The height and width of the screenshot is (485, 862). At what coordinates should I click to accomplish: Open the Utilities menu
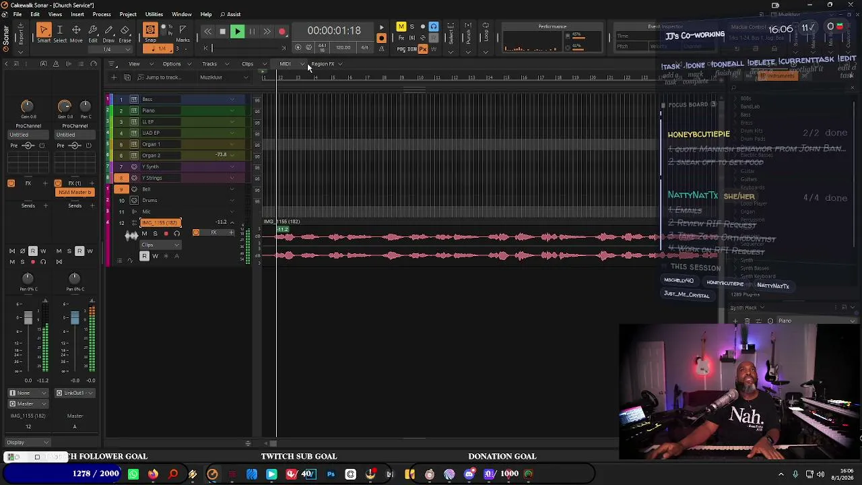[154, 14]
